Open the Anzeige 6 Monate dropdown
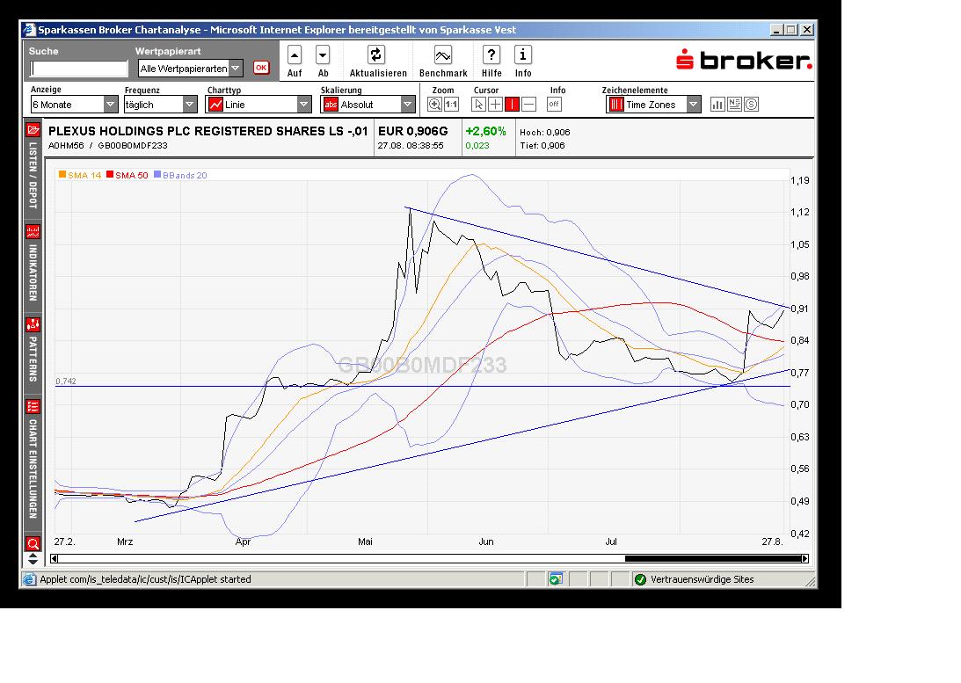The height and width of the screenshot is (683, 961). [74, 105]
